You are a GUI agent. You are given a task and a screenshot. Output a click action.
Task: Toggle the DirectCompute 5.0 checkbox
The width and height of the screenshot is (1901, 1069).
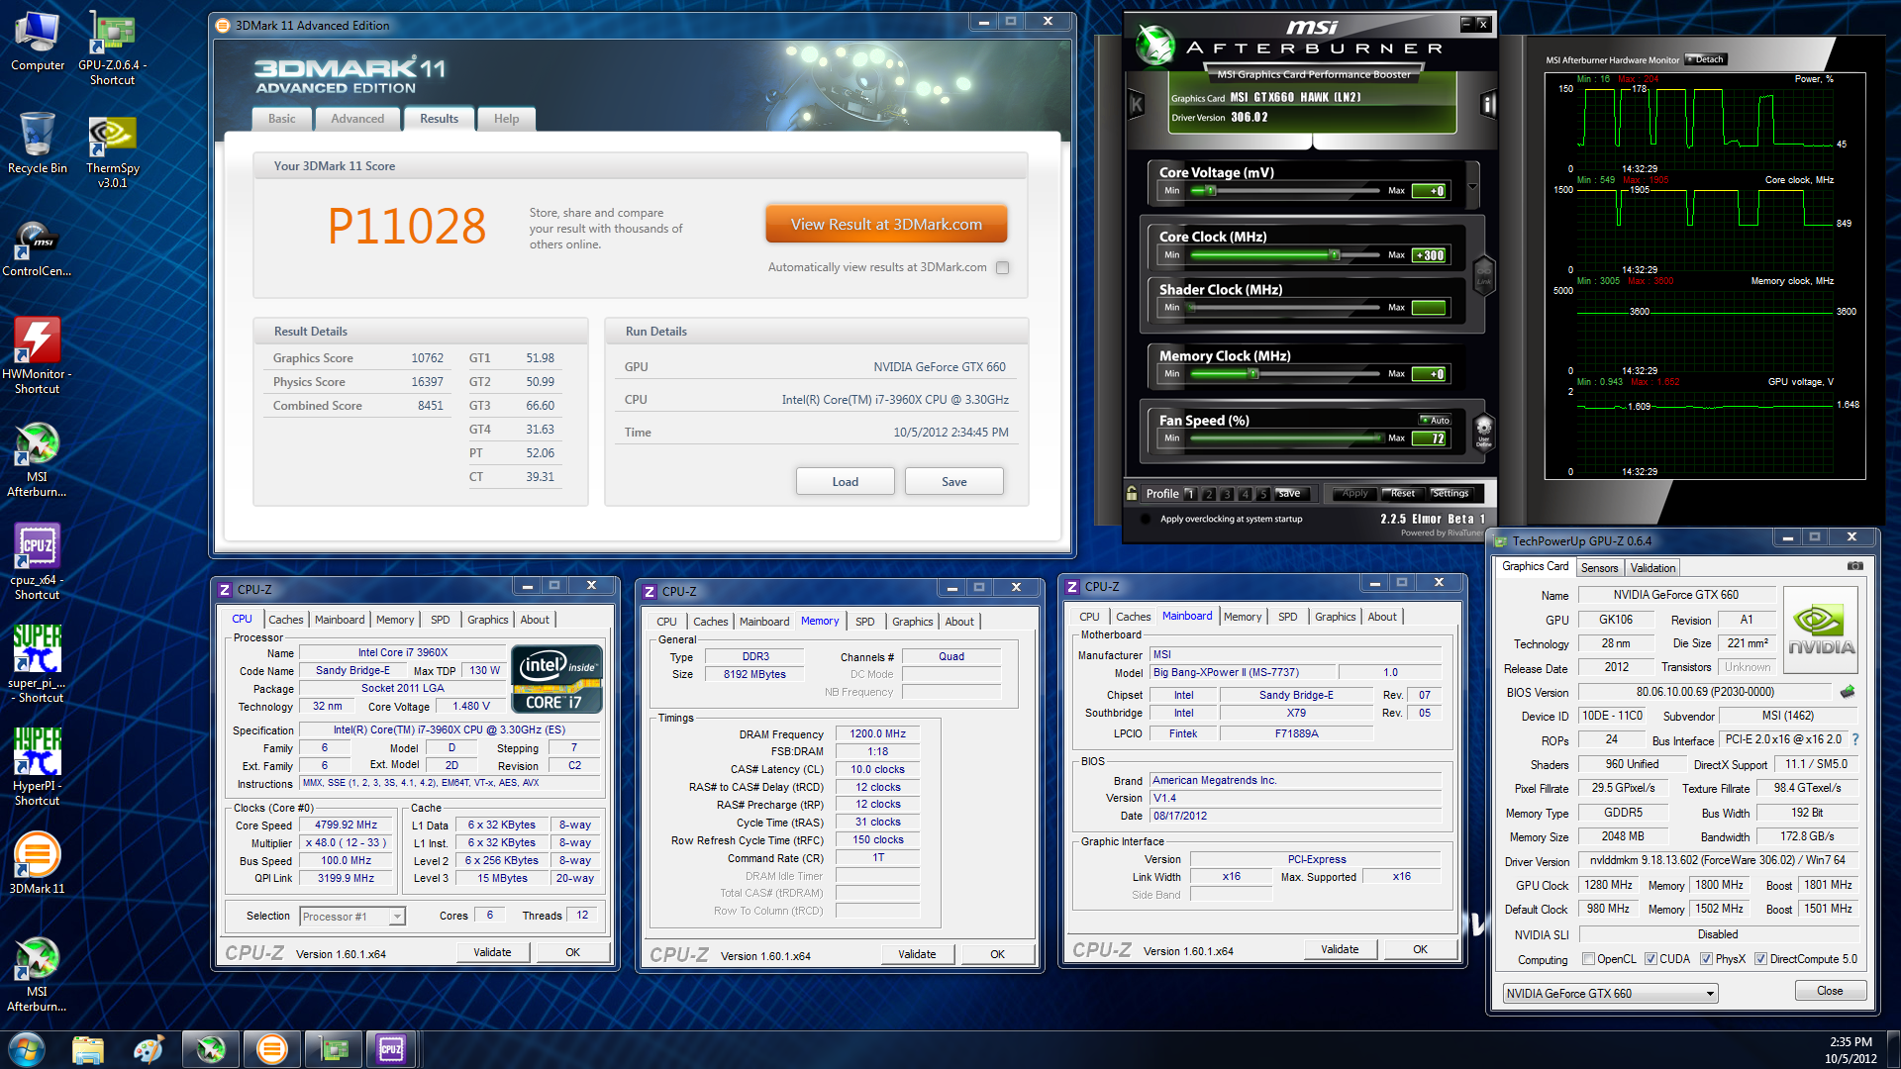pyautogui.click(x=1760, y=959)
